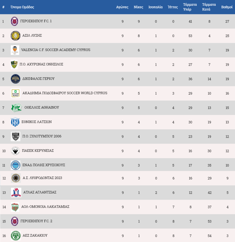Open the Α.Σ. ΛΥΘΡΟΔΟΝΤΑΣ 2023 team name
The width and height of the screenshot is (235, 242).
[42, 178]
